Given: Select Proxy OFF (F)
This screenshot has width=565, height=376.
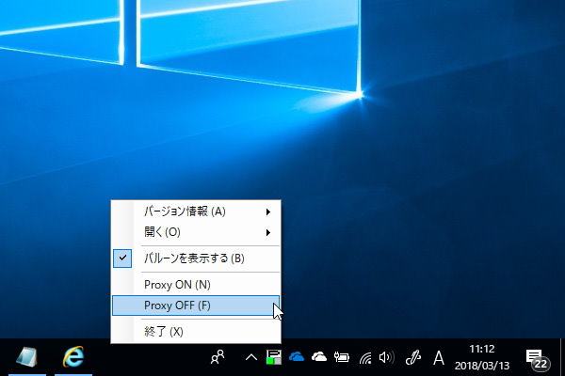Looking at the screenshot, I should tap(196, 305).
